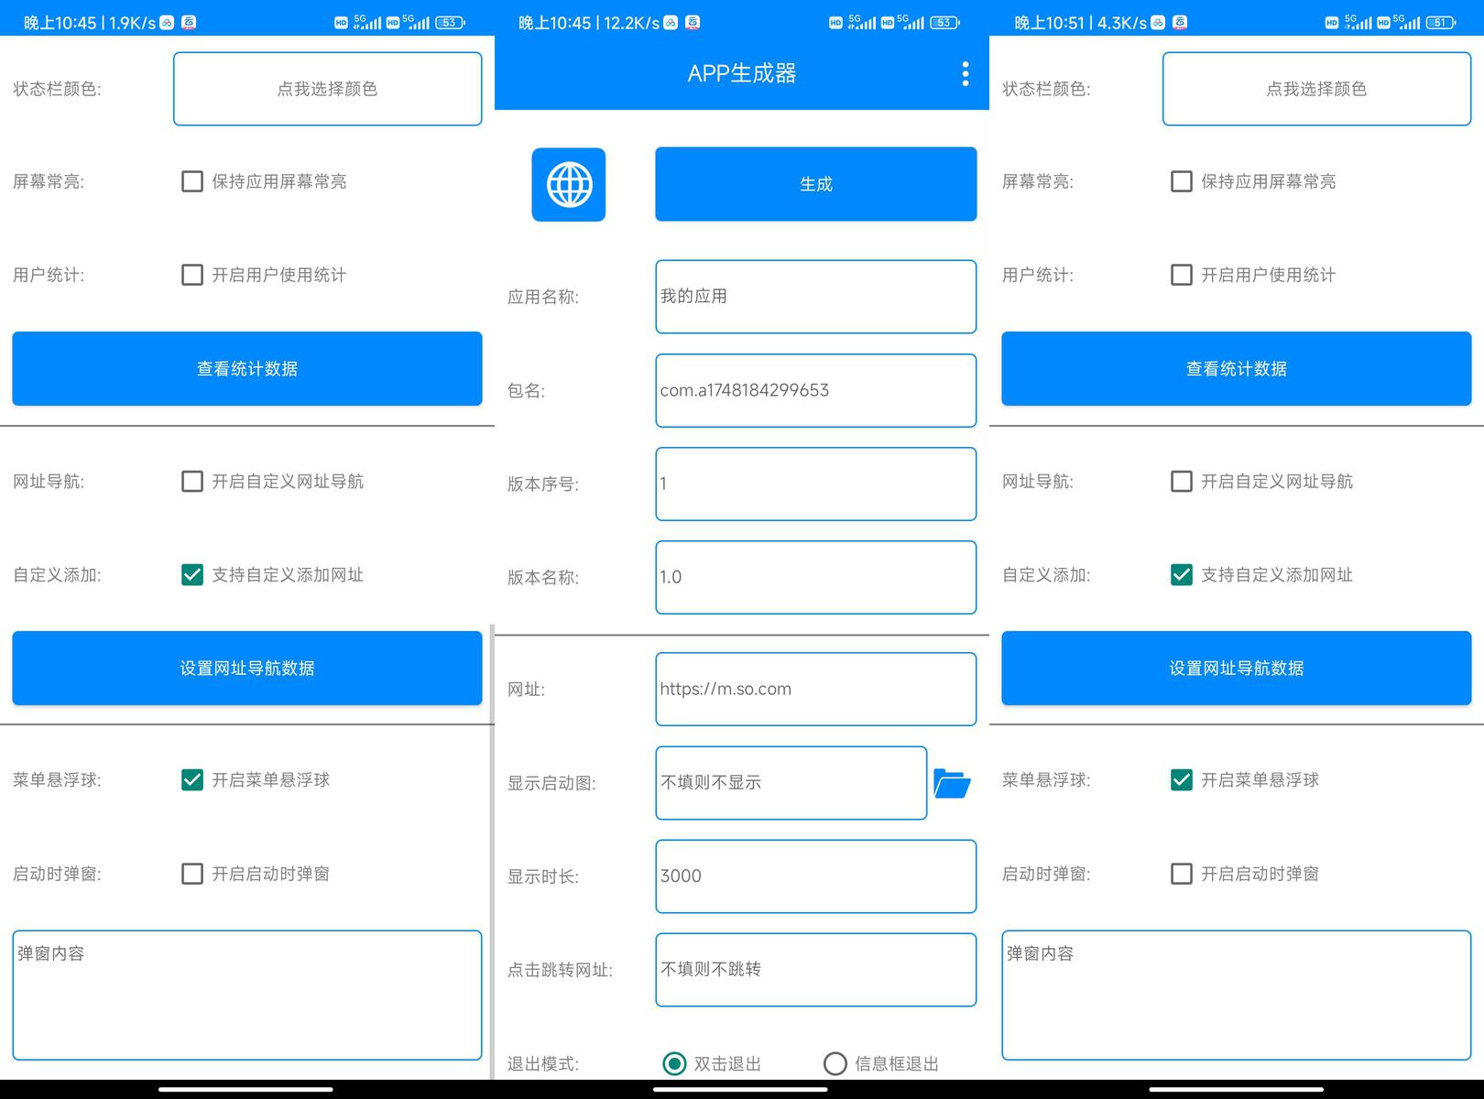Focus the 版本序号 input with value 1
Viewport: 1484px width, 1099px height.
click(816, 484)
